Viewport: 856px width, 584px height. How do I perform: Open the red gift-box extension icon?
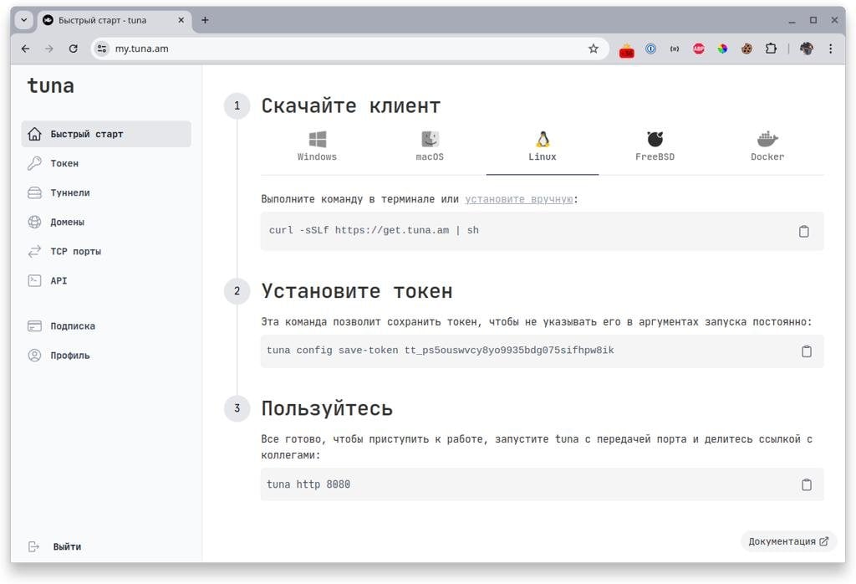click(627, 50)
